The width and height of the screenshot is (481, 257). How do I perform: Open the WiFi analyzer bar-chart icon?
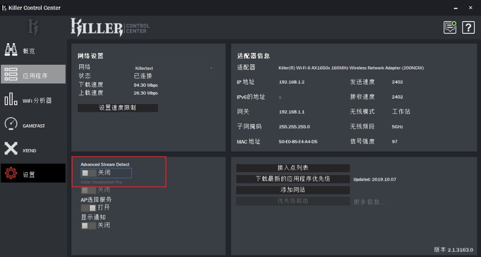click(11, 99)
